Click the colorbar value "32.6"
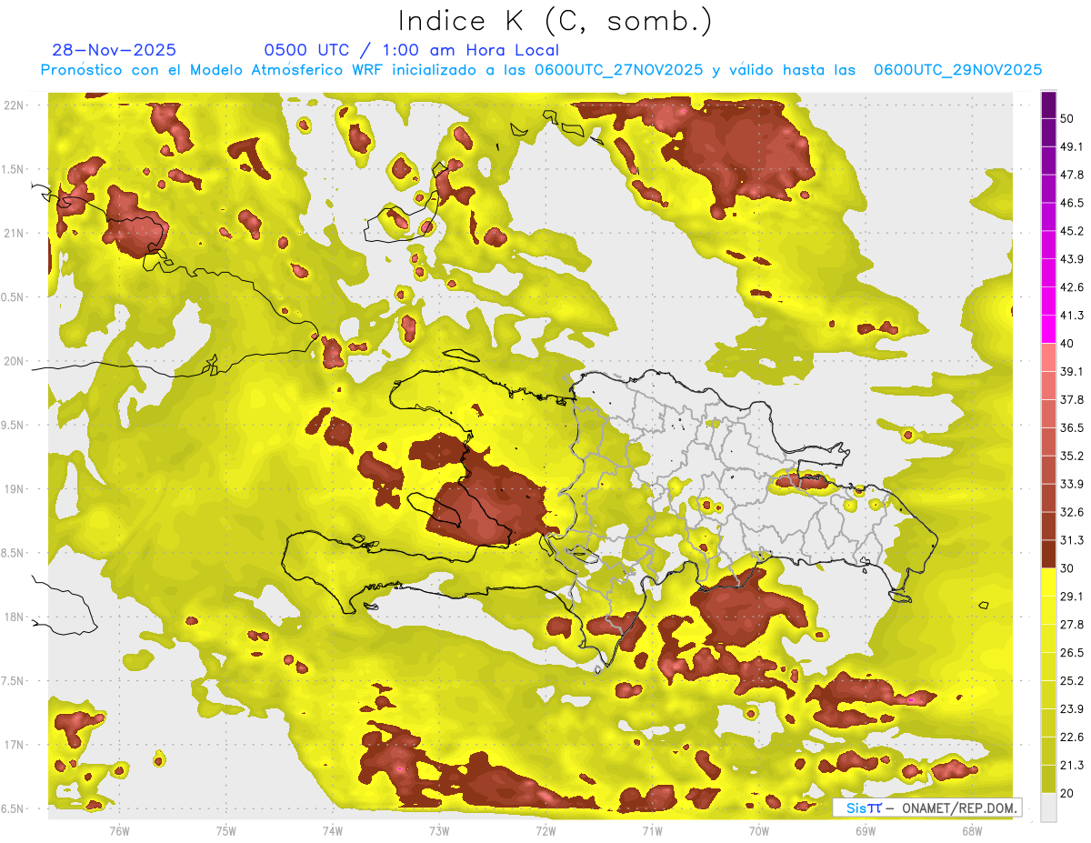The height and width of the screenshot is (843, 1091). click(x=1072, y=512)
